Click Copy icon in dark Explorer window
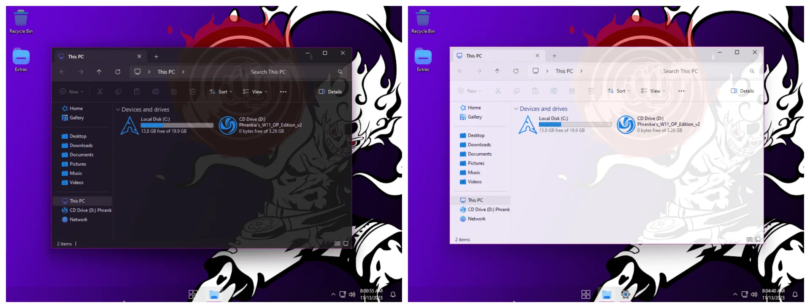810x308 pixels. [x=119, y=92]
